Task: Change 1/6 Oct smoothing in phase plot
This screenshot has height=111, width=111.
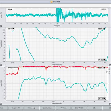Action: [x=102, y=60]
